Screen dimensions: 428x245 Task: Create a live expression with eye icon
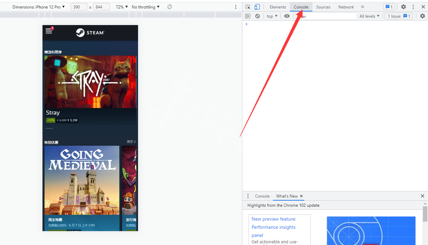287,16
